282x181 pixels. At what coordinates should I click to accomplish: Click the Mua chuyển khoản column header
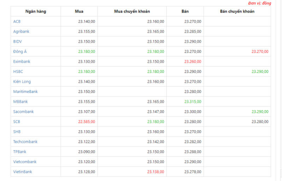[x=132, y=12]
